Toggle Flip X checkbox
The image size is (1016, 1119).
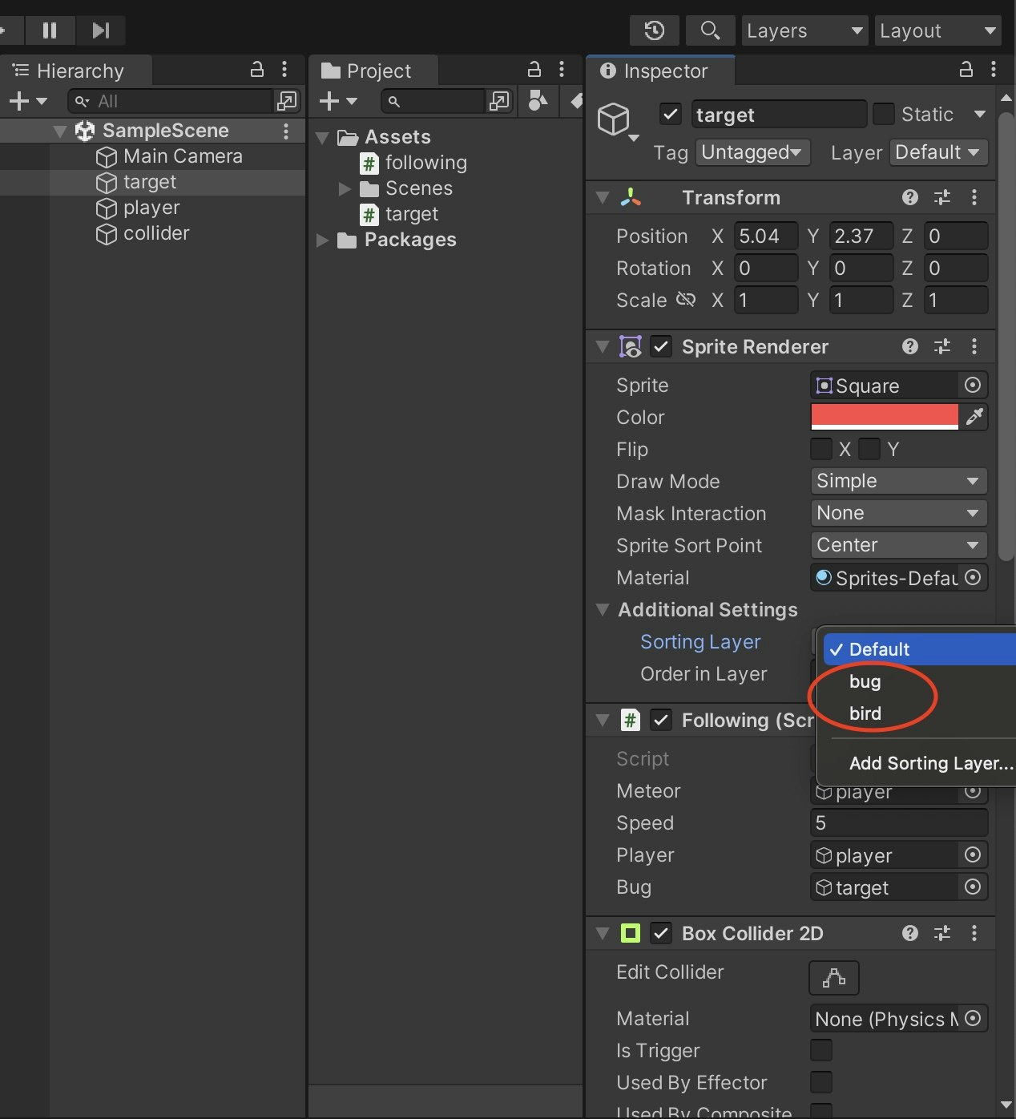[821, 449]
